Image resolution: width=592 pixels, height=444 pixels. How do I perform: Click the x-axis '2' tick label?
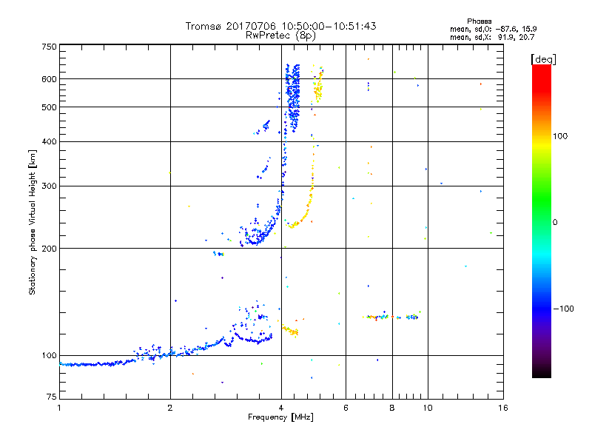coord(170,408)
